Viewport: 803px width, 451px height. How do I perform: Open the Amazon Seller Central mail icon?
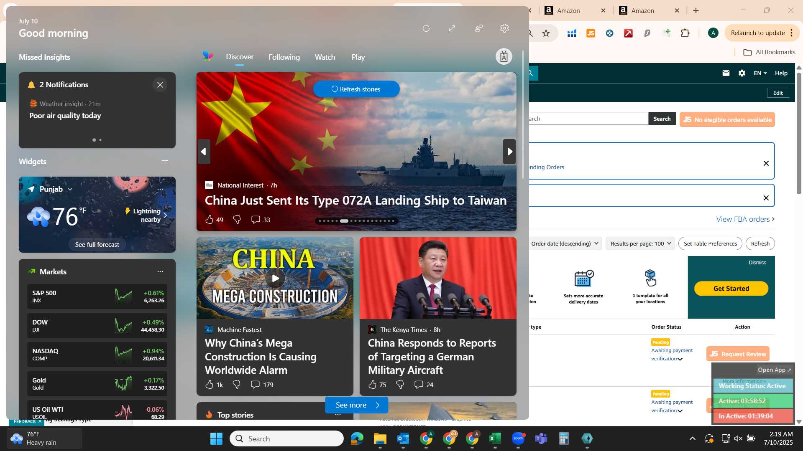point(726,73)
